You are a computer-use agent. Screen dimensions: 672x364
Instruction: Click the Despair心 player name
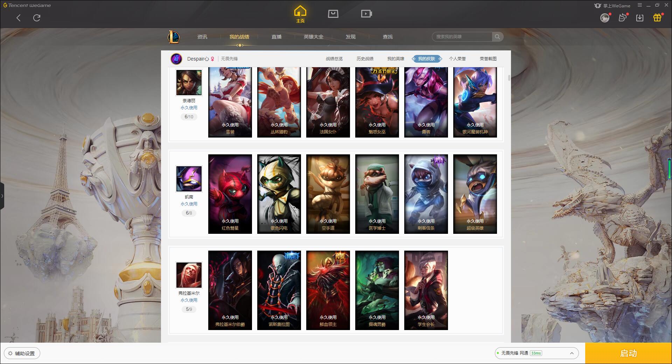198,59
